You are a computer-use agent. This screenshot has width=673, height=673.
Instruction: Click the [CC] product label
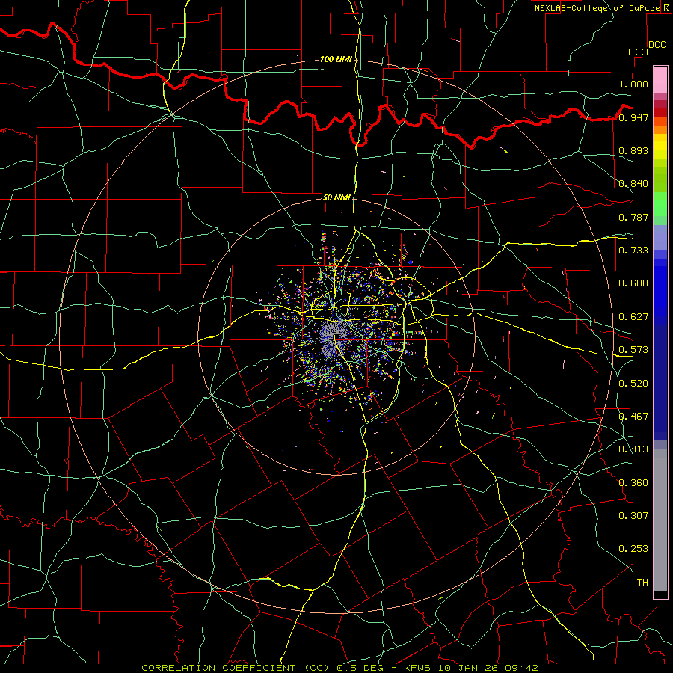638,52
